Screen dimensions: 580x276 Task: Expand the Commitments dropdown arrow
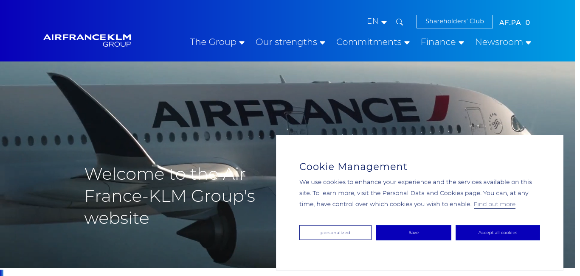click(407, 43)
